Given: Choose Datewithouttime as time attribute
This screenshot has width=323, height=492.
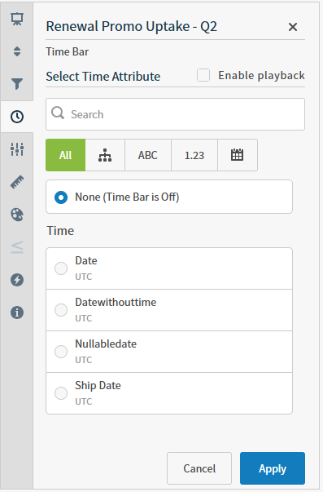Looking at the screenshot, I should [x=169, y=310].
